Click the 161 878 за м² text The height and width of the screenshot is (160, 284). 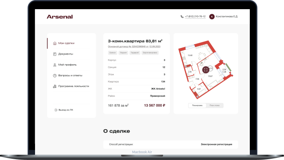coord(118,105)
